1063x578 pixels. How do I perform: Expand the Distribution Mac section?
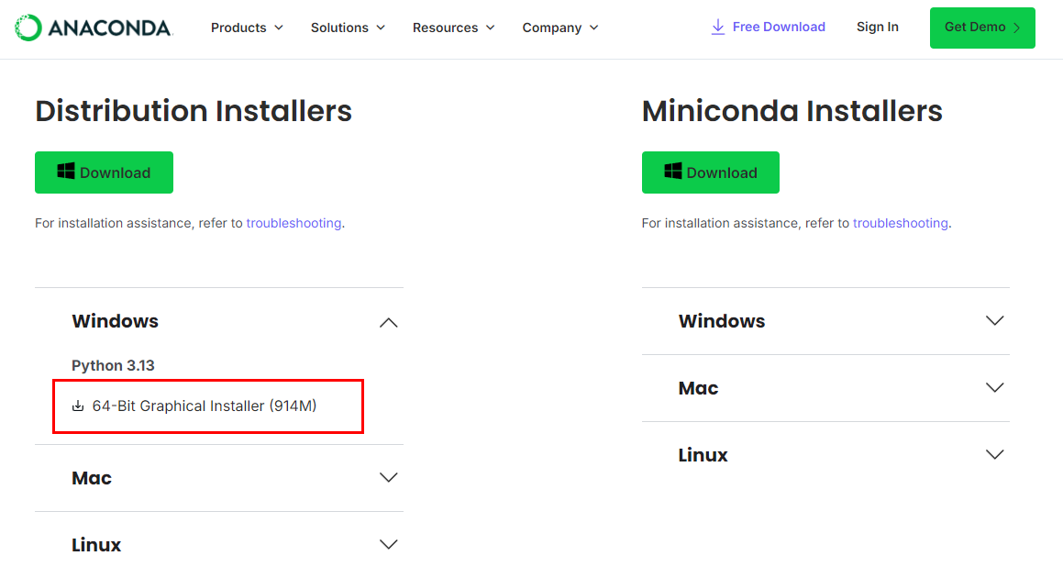point(389,478)
